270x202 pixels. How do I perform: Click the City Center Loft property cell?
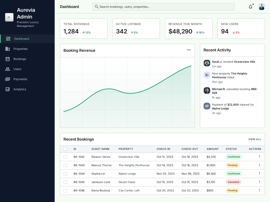coord(129,190)
